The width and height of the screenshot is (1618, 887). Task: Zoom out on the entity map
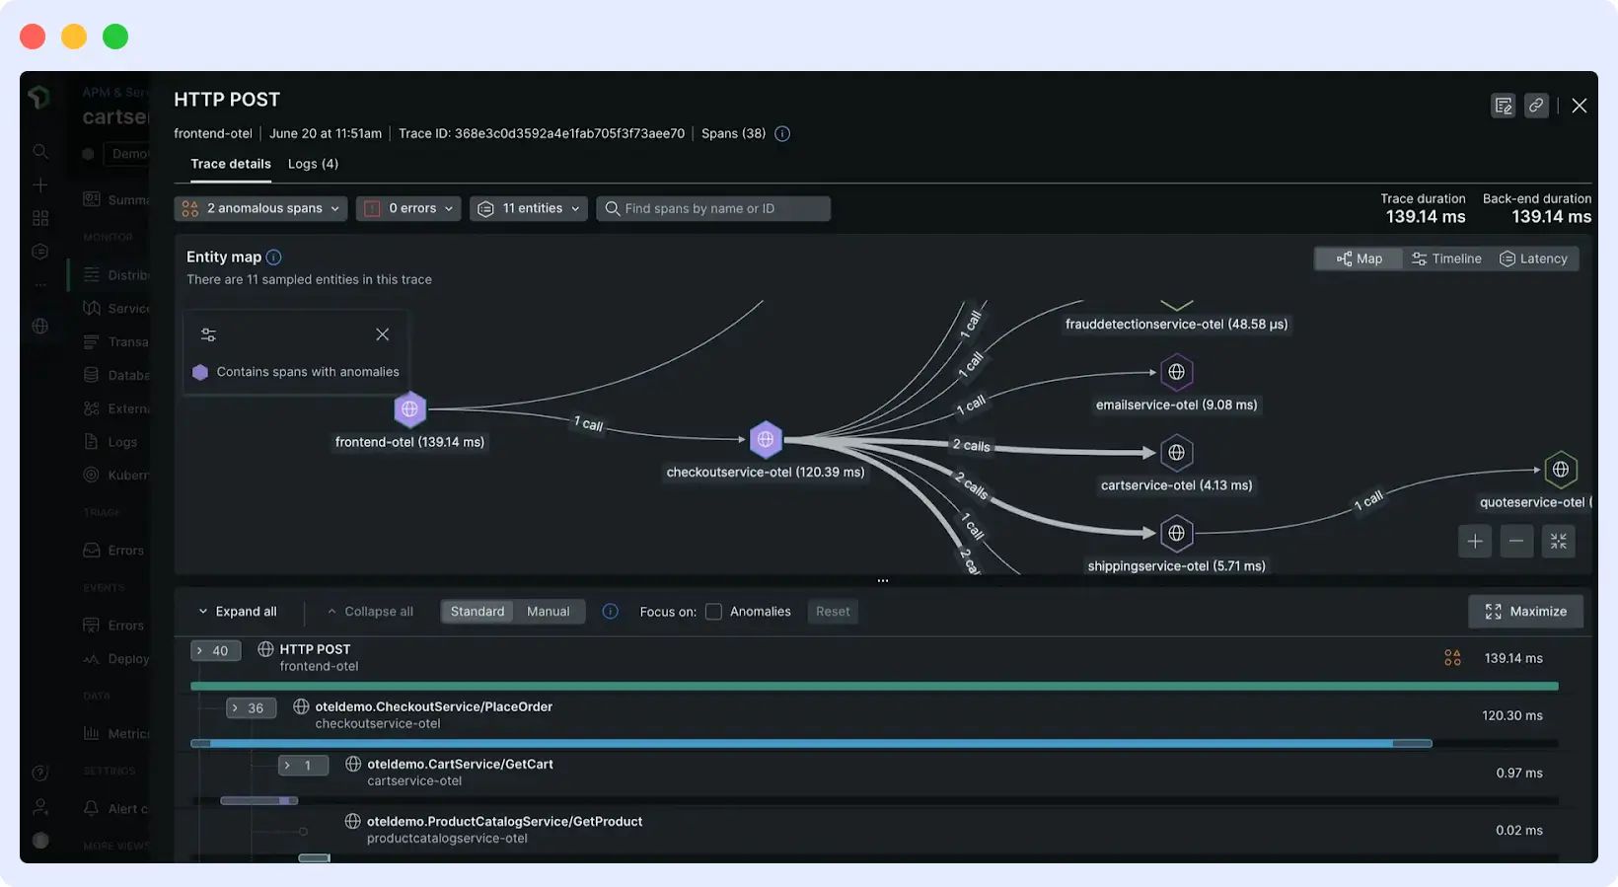[x=1516, y=541]
